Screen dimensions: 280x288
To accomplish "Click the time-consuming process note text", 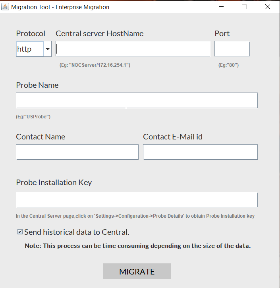I will coord(137,245).
